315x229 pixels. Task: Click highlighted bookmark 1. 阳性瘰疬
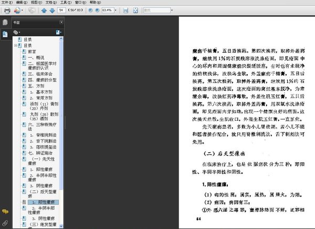43,202
